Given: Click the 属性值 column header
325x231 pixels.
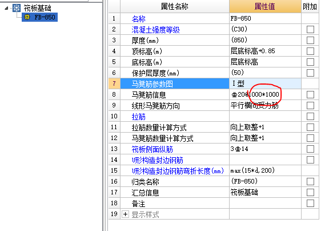Looking at the screenshot, I should tap(265, 7).
